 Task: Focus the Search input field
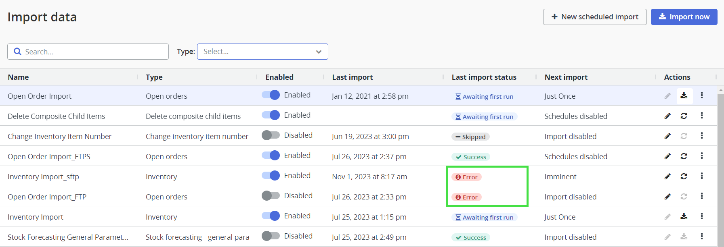click(93, 52)
